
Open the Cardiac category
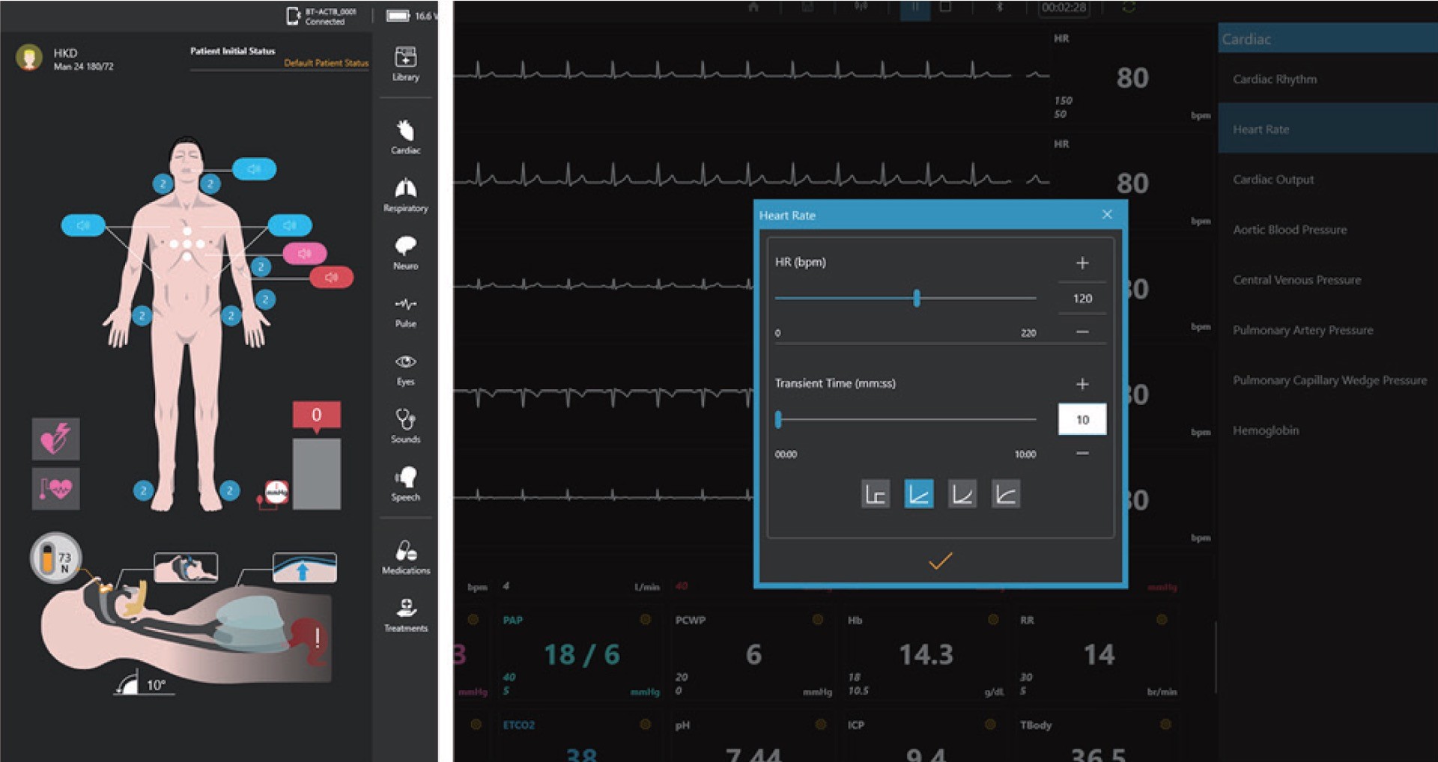click(405, 137)
